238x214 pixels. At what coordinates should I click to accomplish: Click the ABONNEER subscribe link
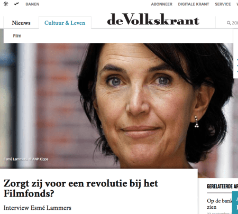(161, 4)
